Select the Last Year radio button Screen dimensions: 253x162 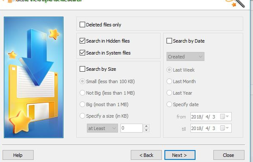click(x=169, y=93)
